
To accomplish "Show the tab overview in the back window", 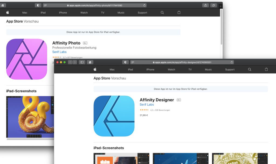I will (x=213, y=5).
